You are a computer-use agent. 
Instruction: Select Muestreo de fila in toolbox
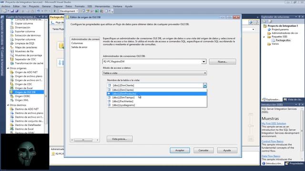24,51
